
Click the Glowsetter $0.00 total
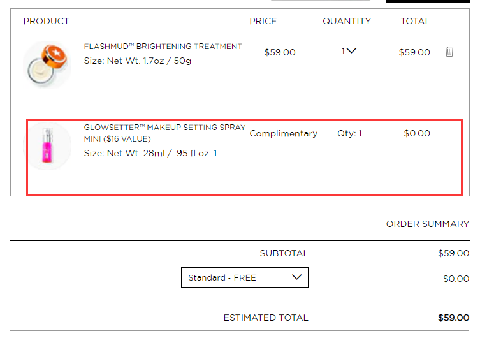pyautogui.click(x=417, y=133)
